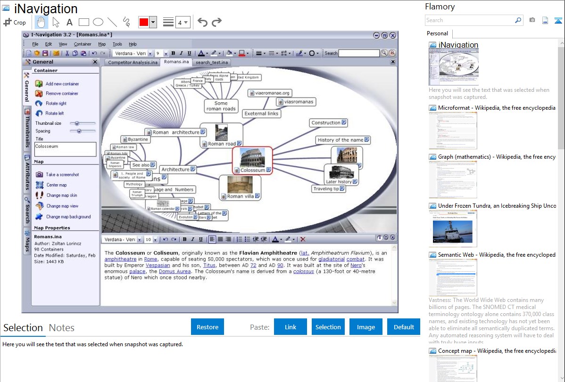
Task: Open the font size 9 dropdown
Action: (x=166, y=53)
